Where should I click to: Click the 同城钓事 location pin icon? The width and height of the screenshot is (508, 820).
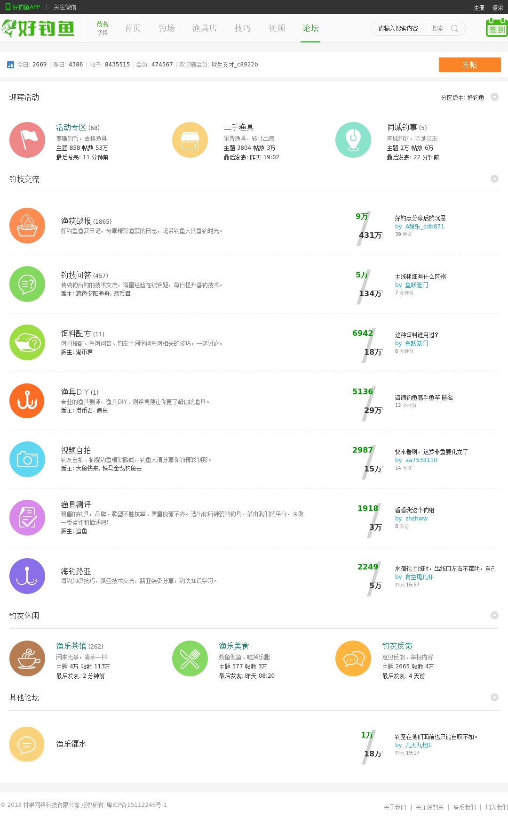click(353, 140)
